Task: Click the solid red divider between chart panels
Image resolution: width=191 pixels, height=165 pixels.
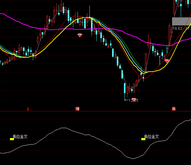Action: [93, 111]
